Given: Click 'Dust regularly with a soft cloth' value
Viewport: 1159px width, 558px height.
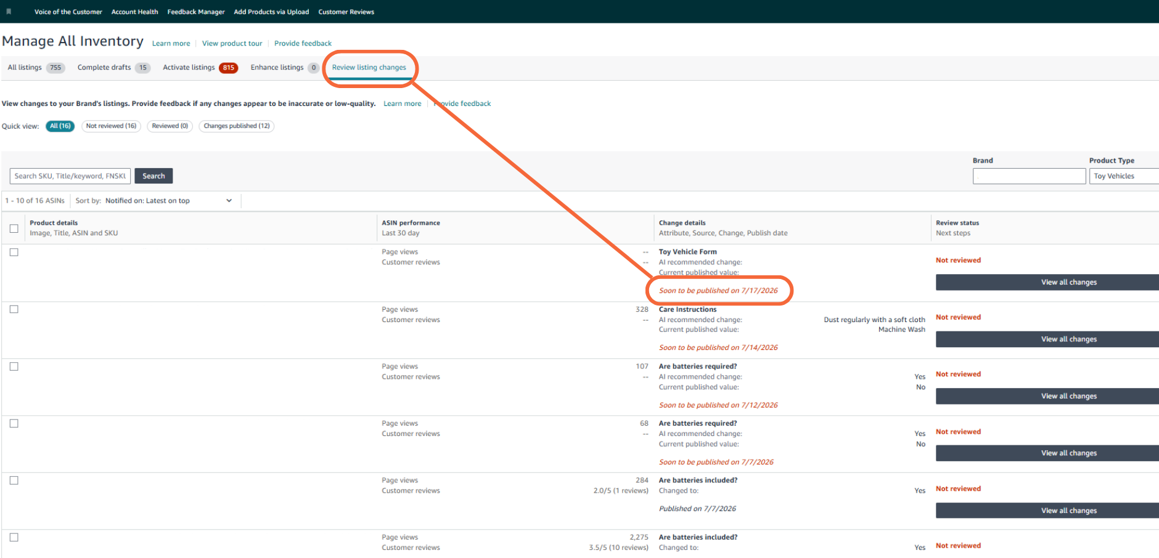Looking at the screenshot, I should (x=874, y=320).
